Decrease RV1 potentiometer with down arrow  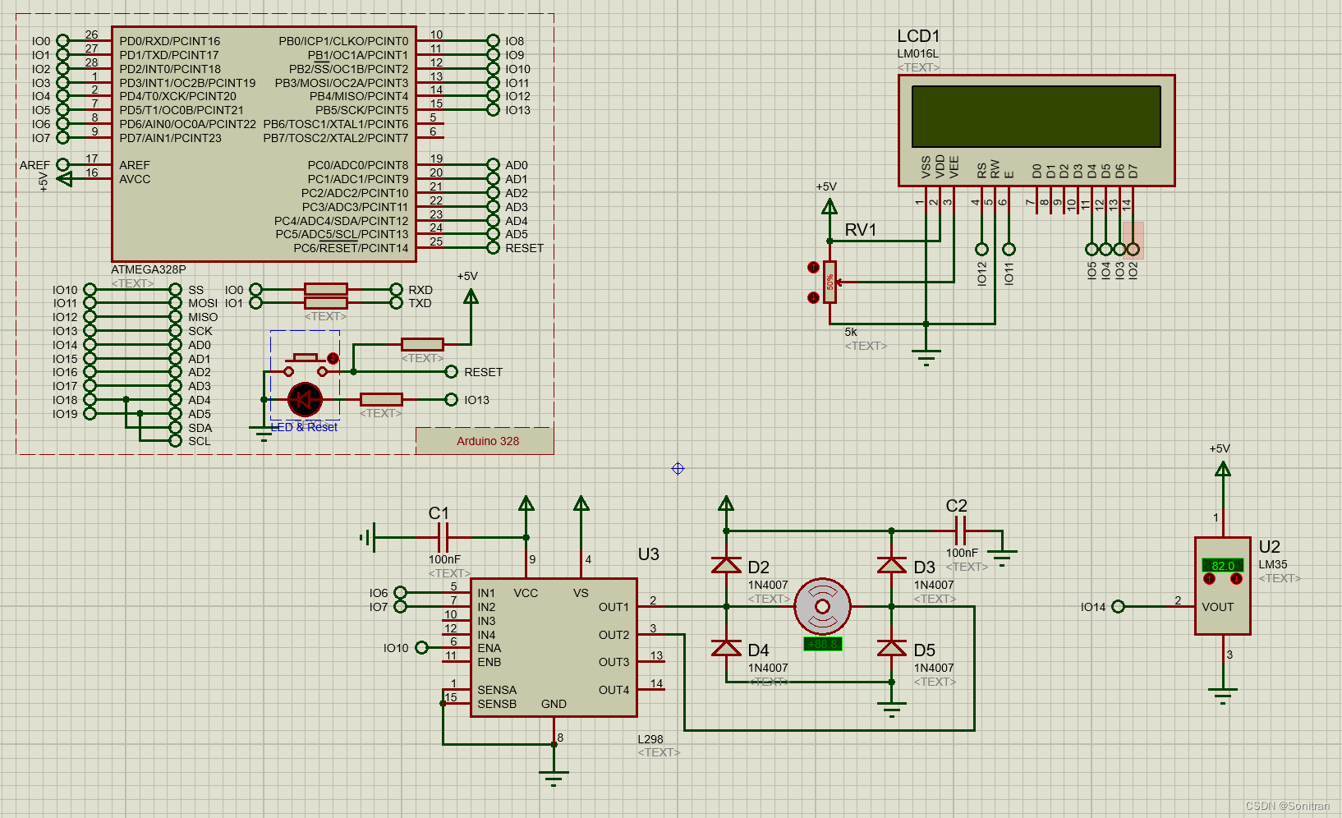point(813,297)
